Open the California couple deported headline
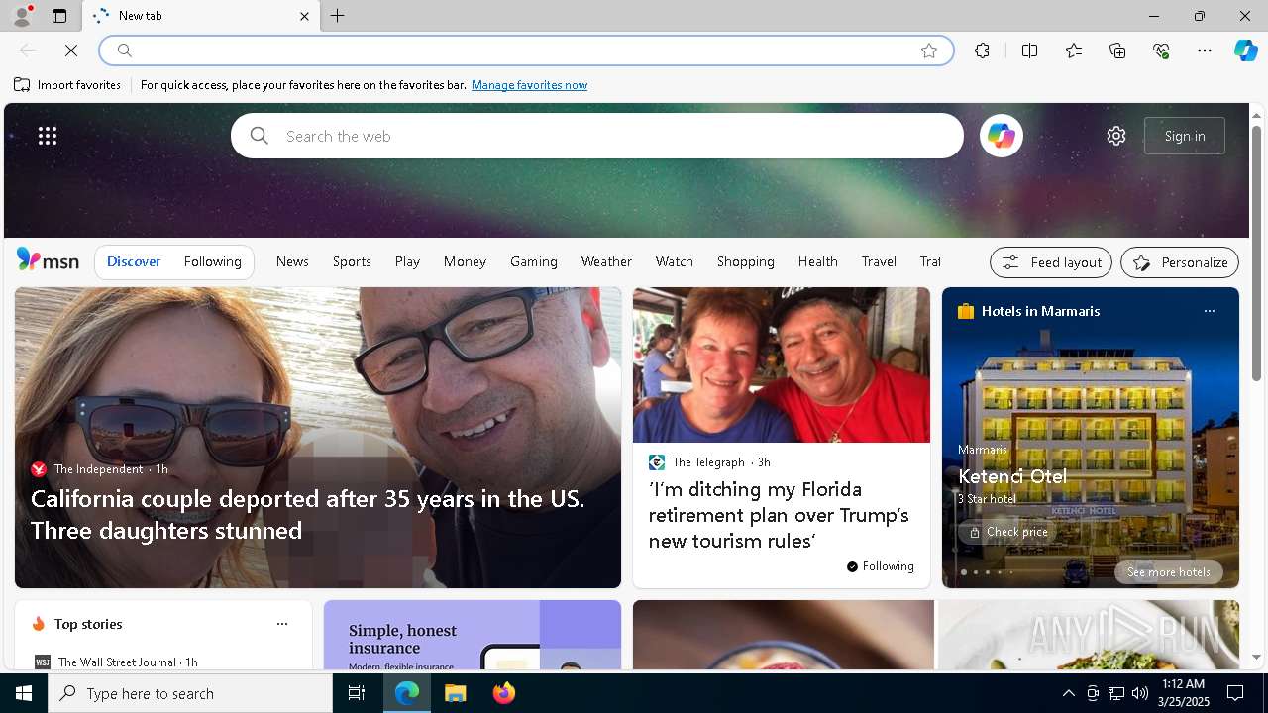 click(307, 514)
